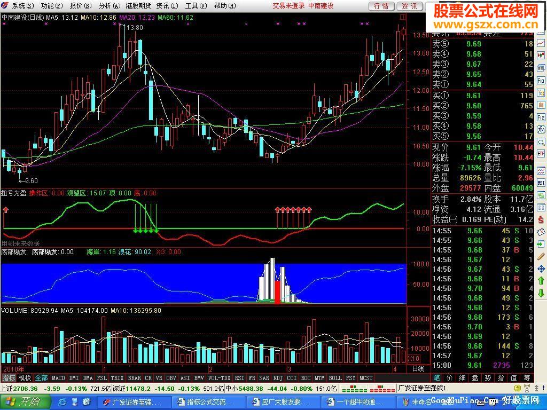Open 指标公式交流 taskbar window
The image size is (547, 410).
pyautogui.click(x=208, y=402)
